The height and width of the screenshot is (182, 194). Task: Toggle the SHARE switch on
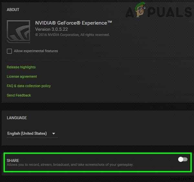tap(183, 159)
